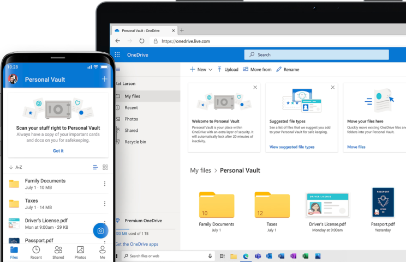Tap the camera scan button on phone
This screenshot has height=262, width=406.
tap(100, 230)
